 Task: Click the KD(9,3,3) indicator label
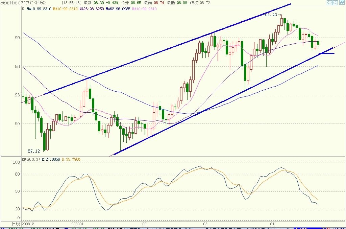click(x=31, y=159)
